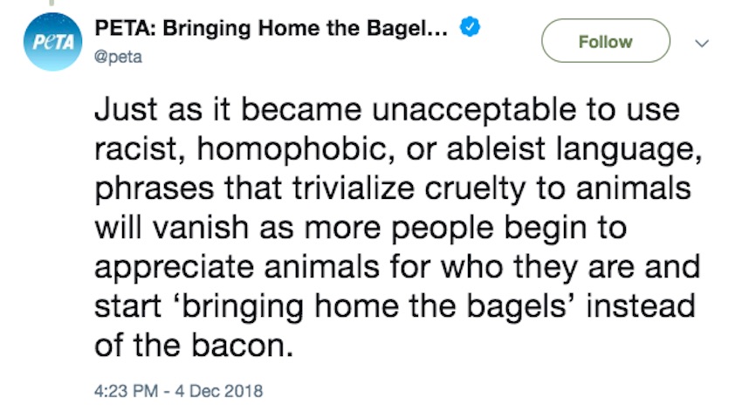Open the 4:23 PM - 4 Dec 2018 timestamp
The height and width of the screenshot is (418, 742).
pyautogui.click(x=178, y=391)
